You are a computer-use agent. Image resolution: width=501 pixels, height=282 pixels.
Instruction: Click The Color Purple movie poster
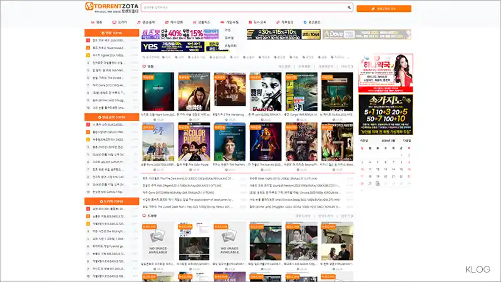pos(194,142)
